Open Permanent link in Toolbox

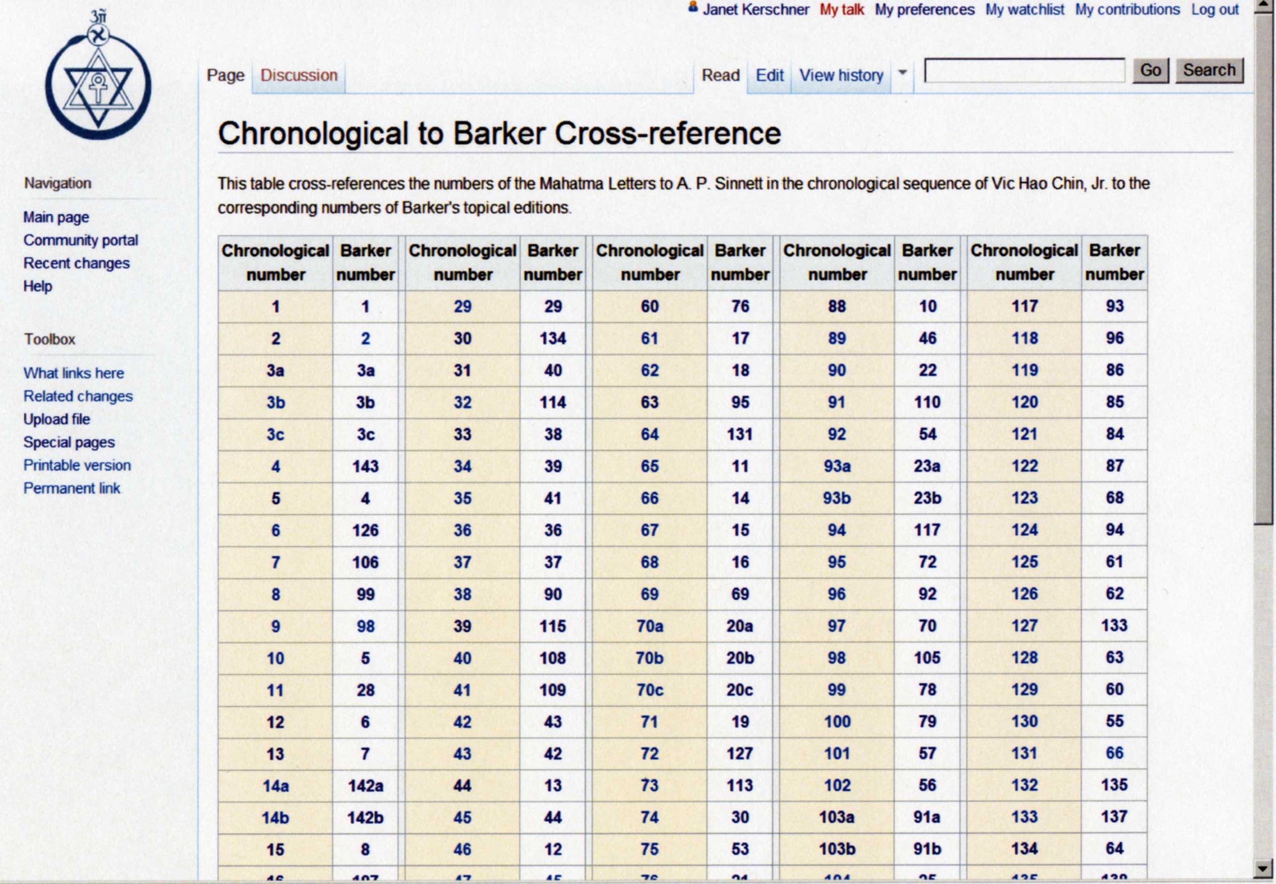tap(71, 488)
